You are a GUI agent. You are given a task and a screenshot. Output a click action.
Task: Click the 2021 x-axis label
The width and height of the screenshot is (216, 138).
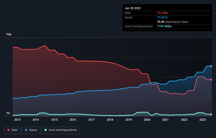point(165,120)
